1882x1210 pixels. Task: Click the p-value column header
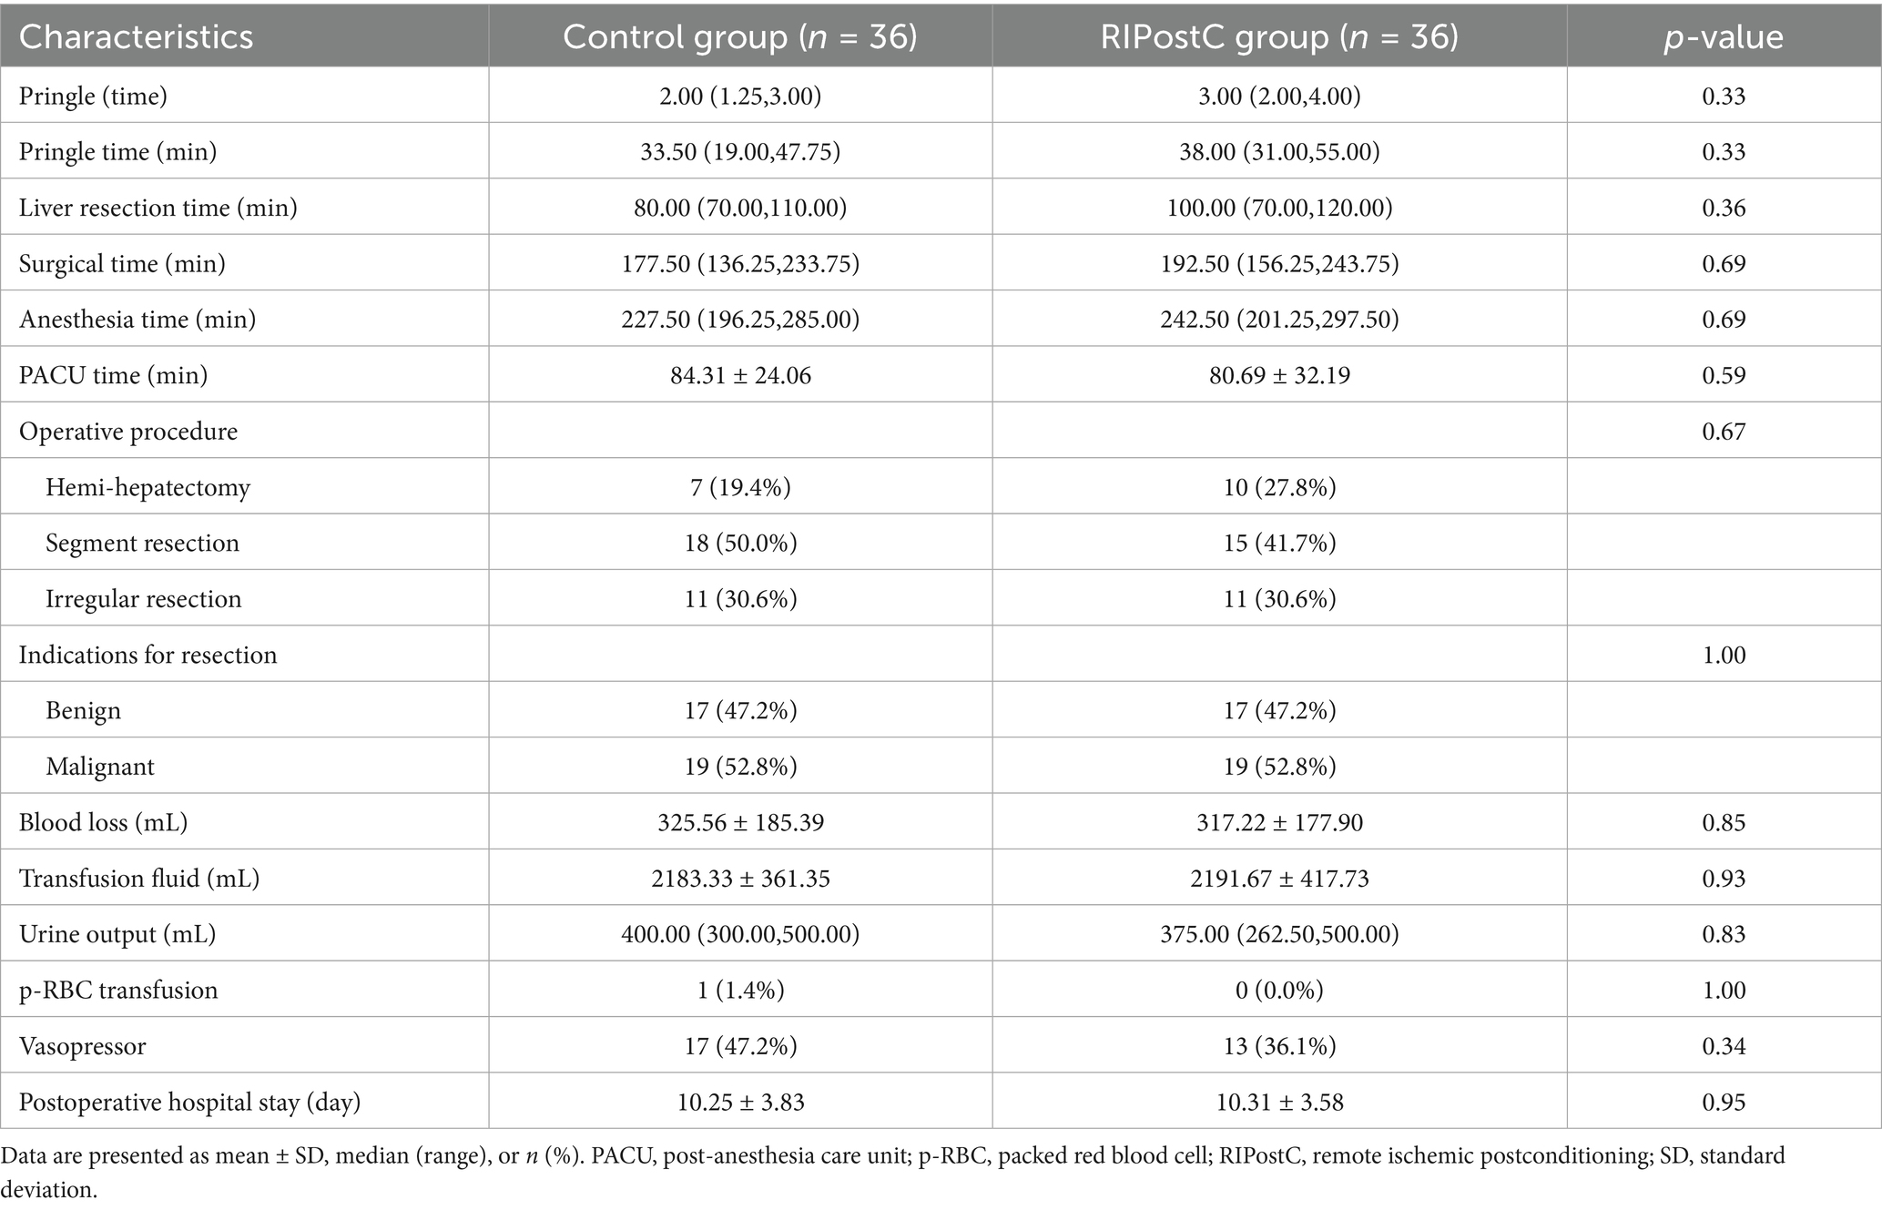pos(1723,36)
